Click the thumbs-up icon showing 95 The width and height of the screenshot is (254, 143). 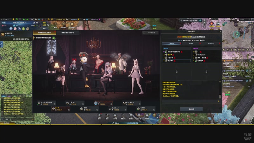(14, 26)
